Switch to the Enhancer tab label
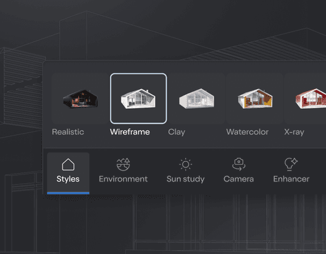The height and width of the screenshot is (254, 326). point(291,179)
